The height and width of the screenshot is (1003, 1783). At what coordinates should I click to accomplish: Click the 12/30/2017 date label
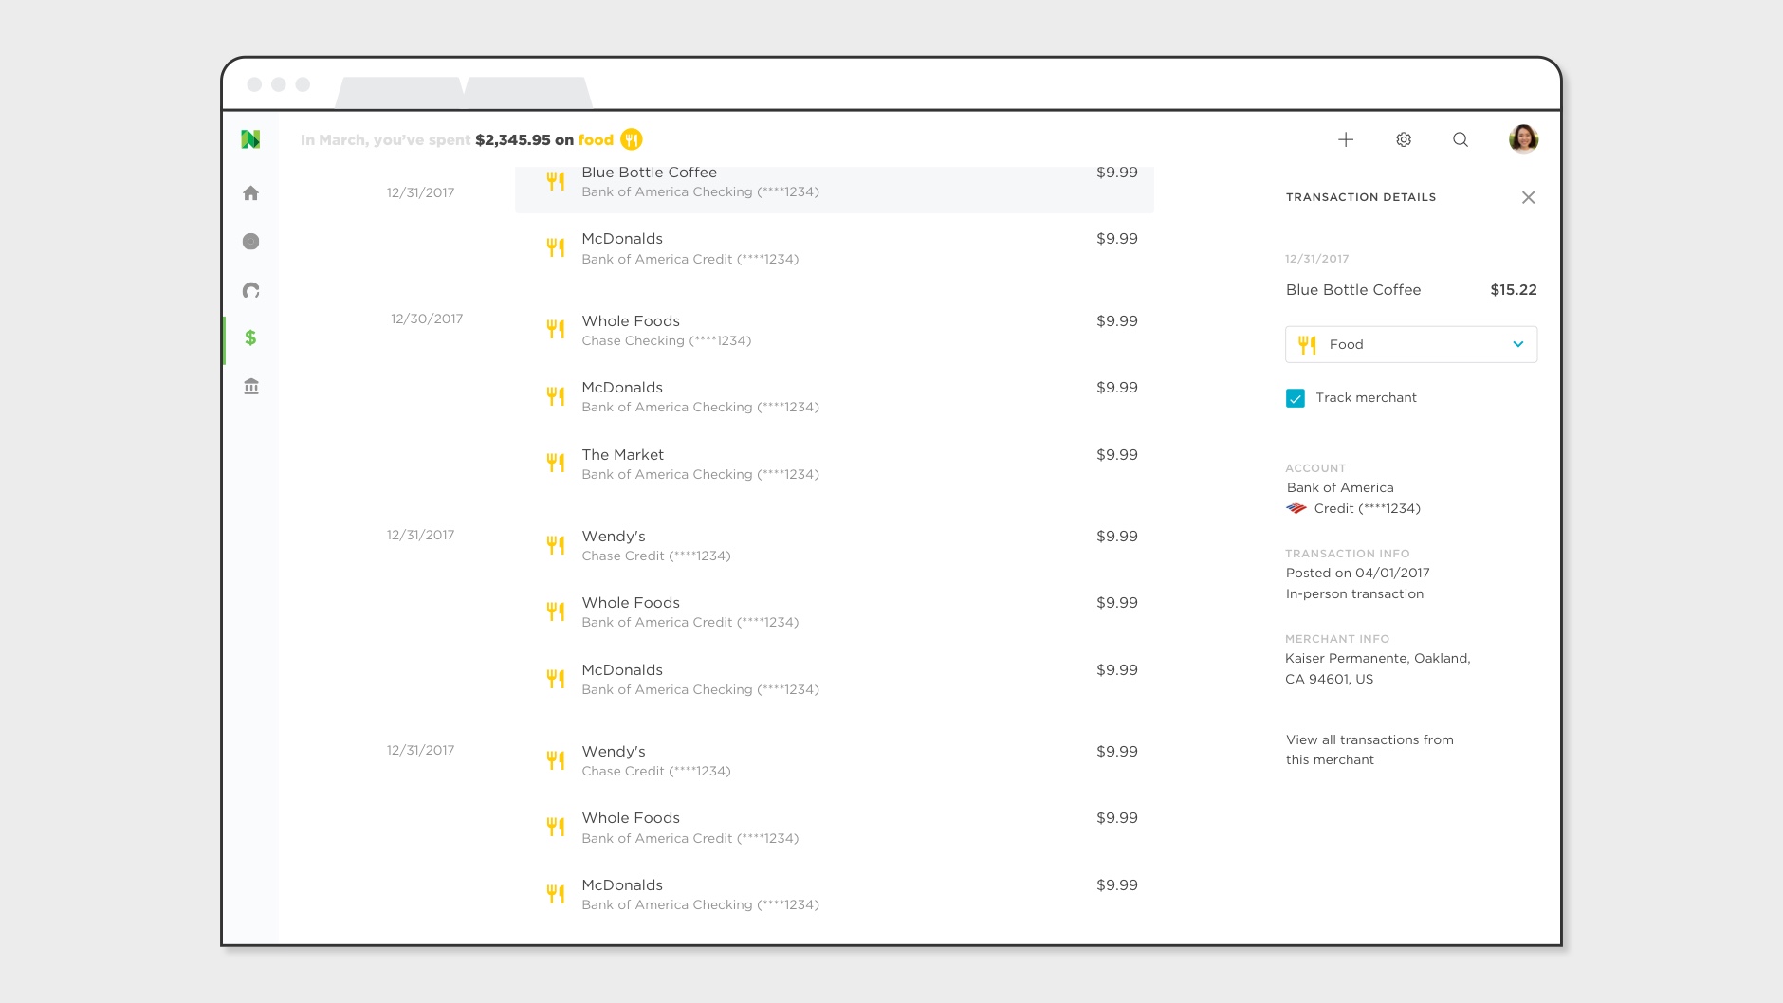427,319
